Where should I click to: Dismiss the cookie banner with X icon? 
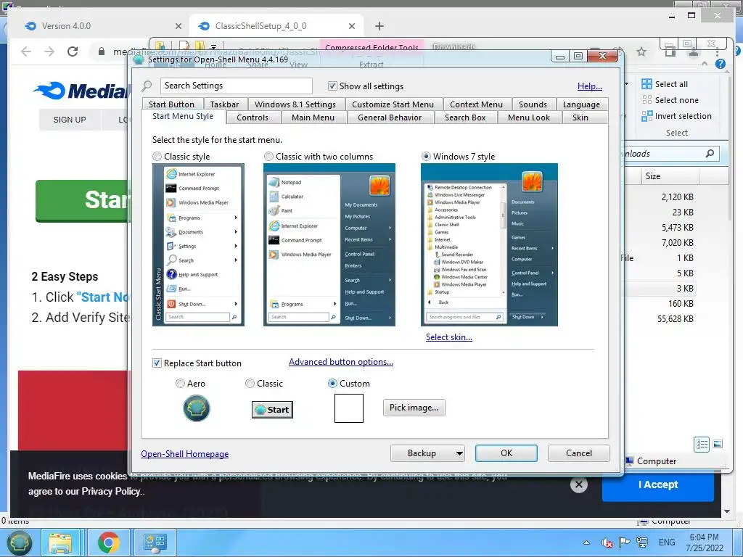[578, 484]
